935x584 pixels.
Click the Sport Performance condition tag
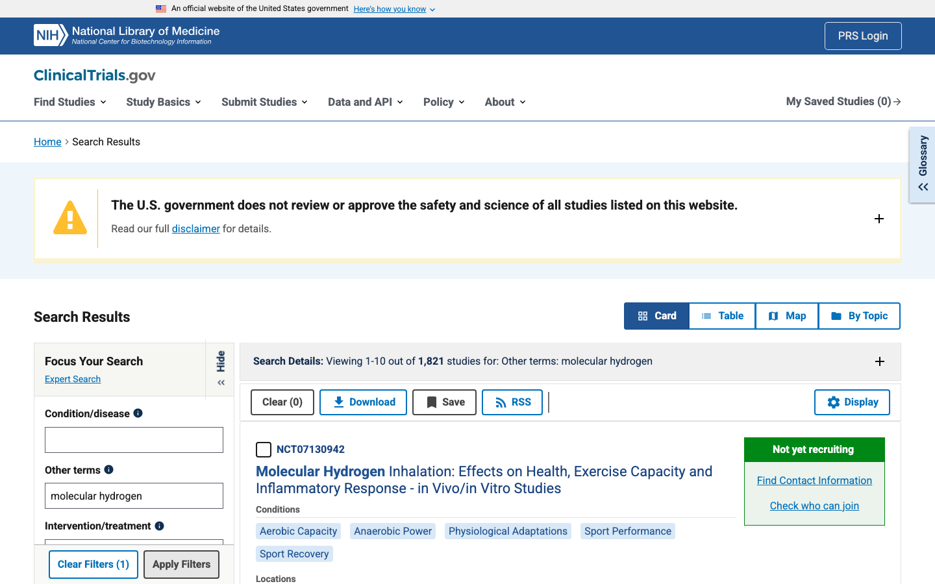click(628, 531)
